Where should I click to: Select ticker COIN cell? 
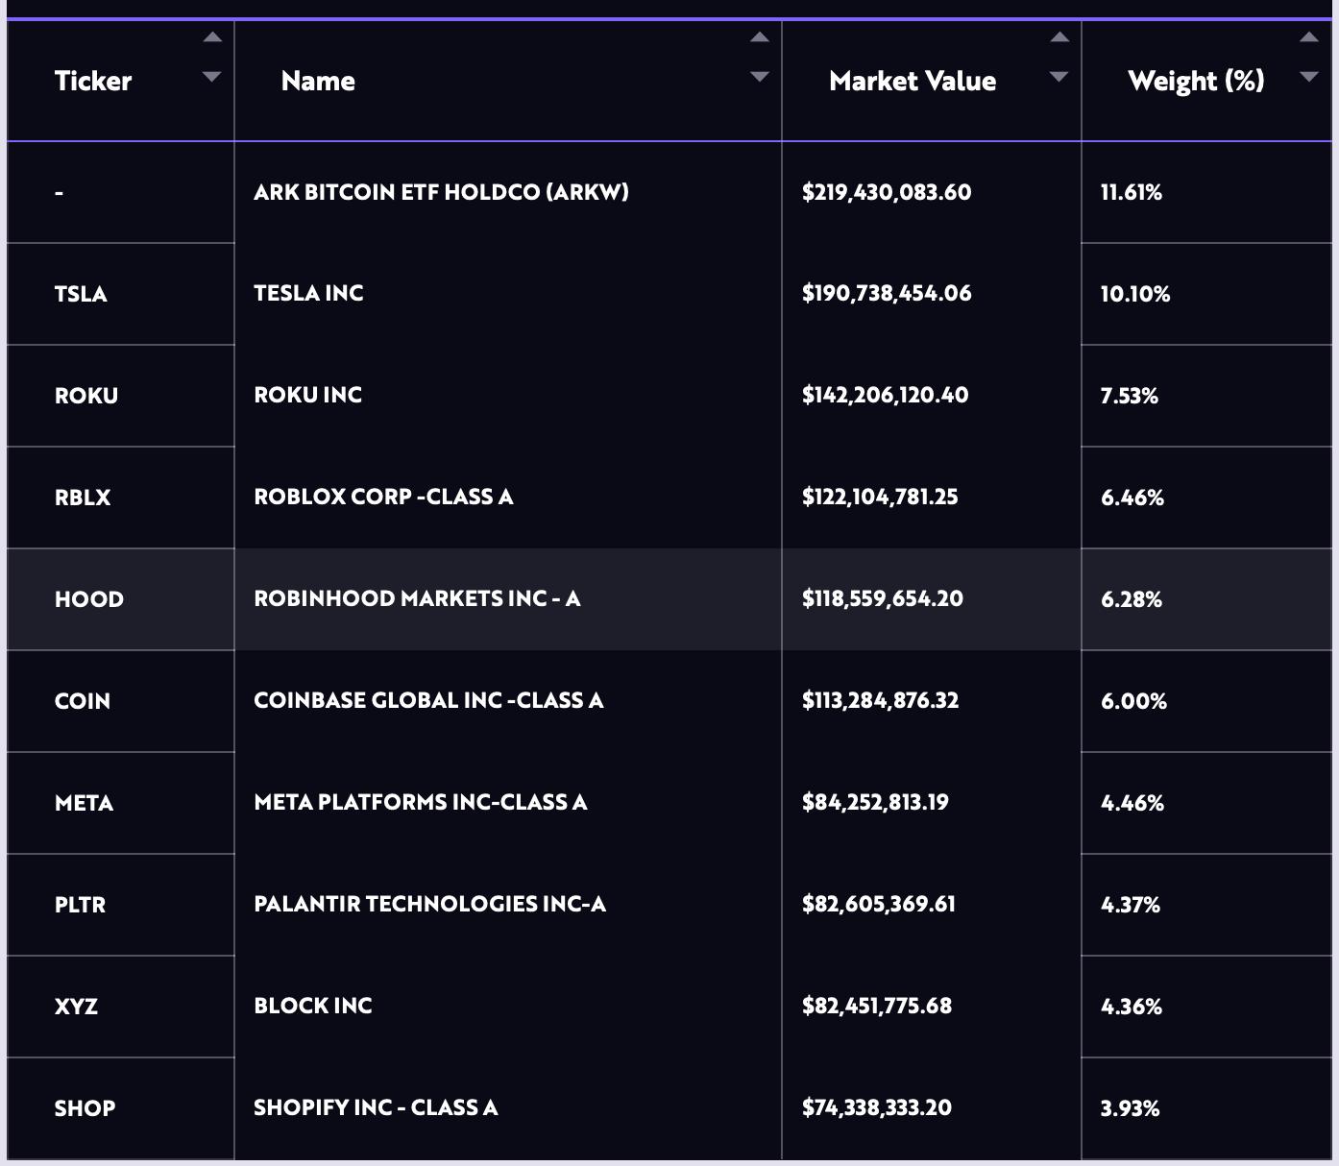(121, 701)
